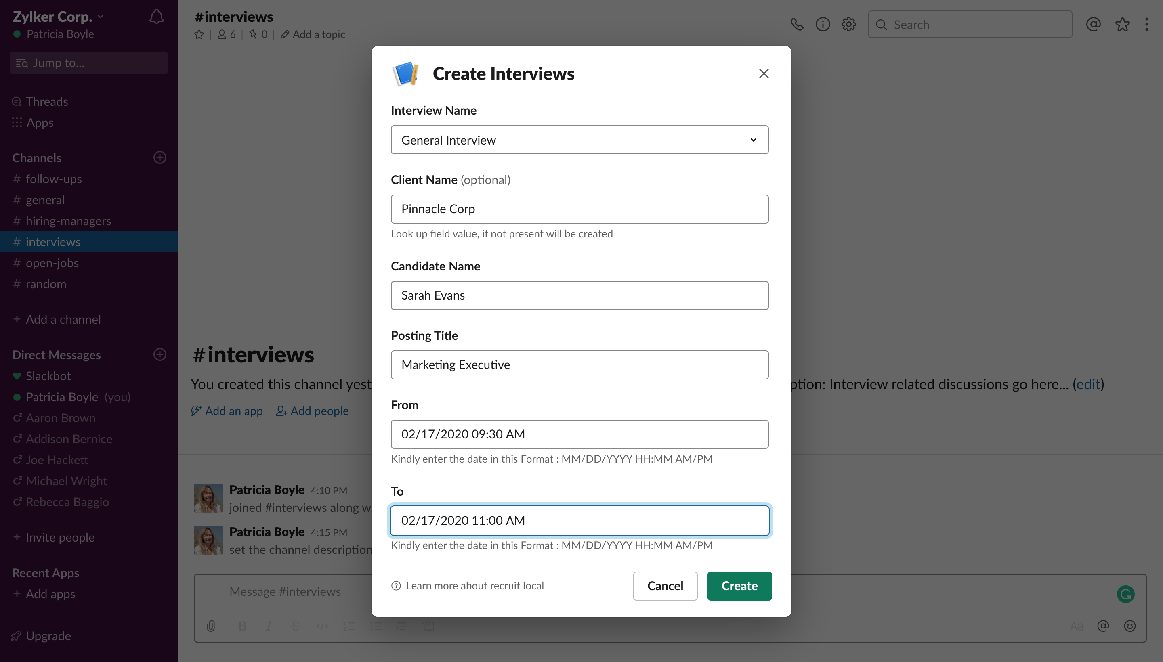Open channel details info icon
This screenshot has height=662, width=1163.
coord(822,24)
